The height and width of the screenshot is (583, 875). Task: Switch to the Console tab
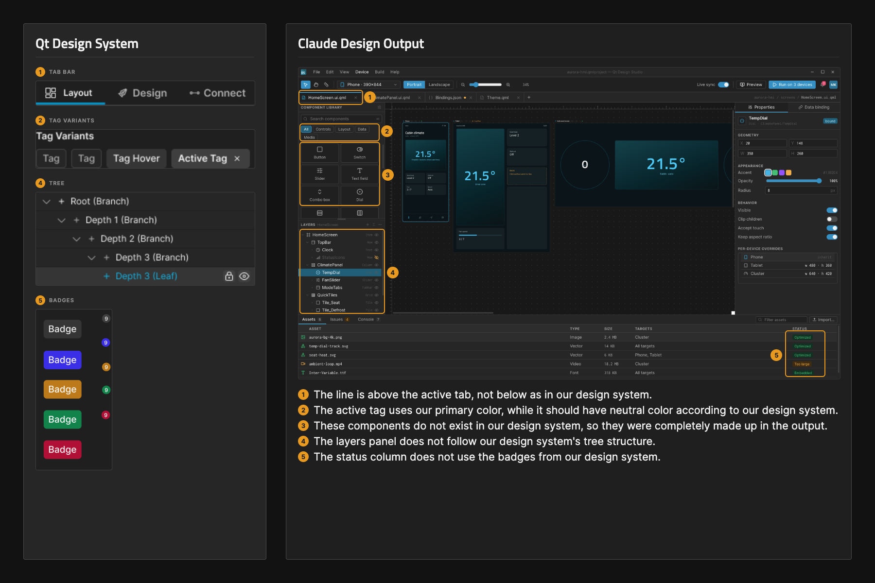(x=368, y=320)
